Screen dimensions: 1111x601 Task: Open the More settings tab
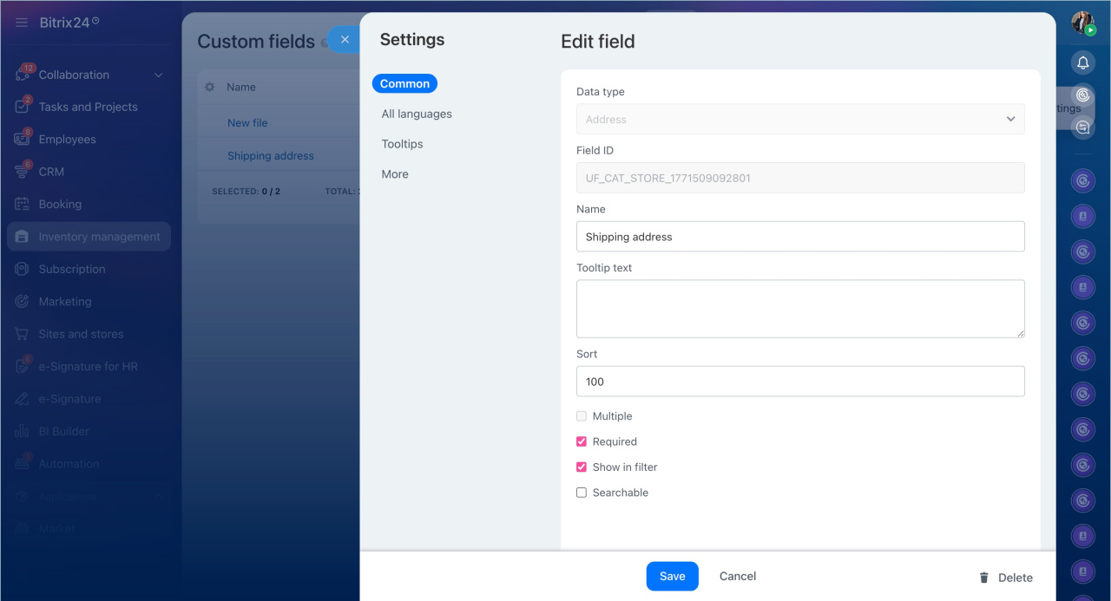click(x=394, y=174)
